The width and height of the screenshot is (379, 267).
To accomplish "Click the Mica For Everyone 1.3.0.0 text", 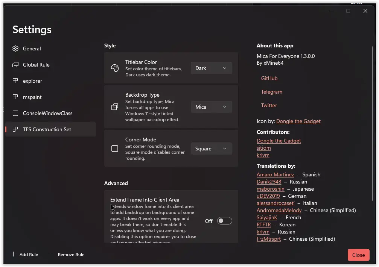I will click(x=286, y=56).
